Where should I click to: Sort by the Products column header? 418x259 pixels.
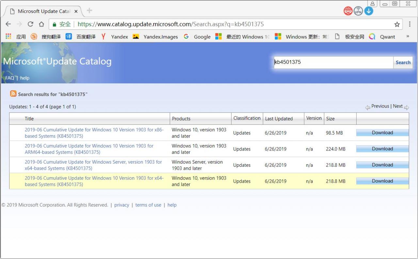pos(181,119)
